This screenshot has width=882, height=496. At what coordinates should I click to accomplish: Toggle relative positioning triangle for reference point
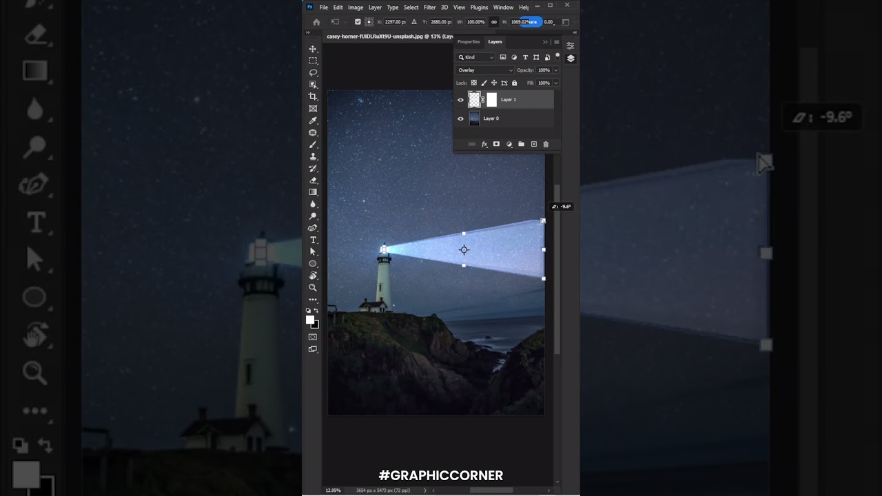413,22
